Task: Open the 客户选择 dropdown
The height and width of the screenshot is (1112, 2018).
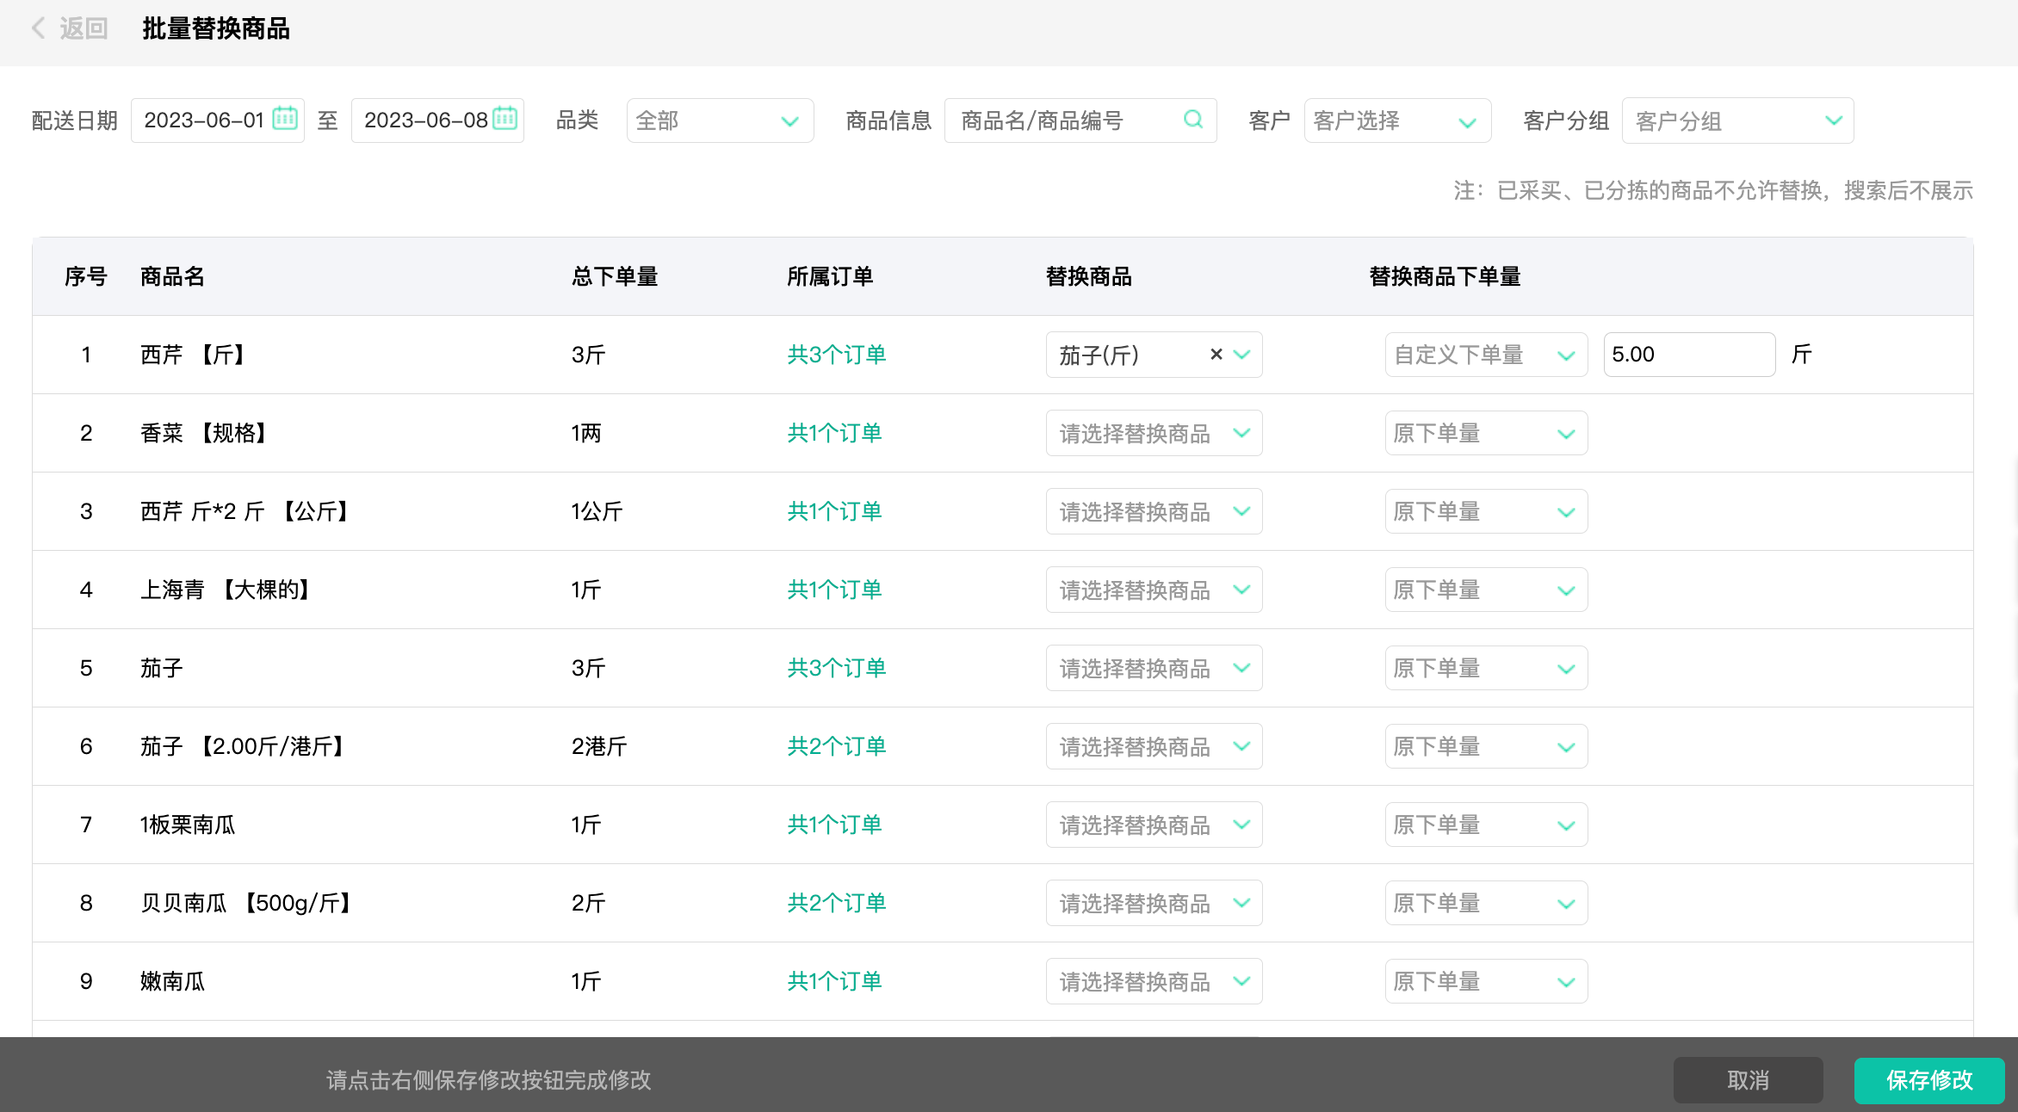Action: [x=1396, y=120]
